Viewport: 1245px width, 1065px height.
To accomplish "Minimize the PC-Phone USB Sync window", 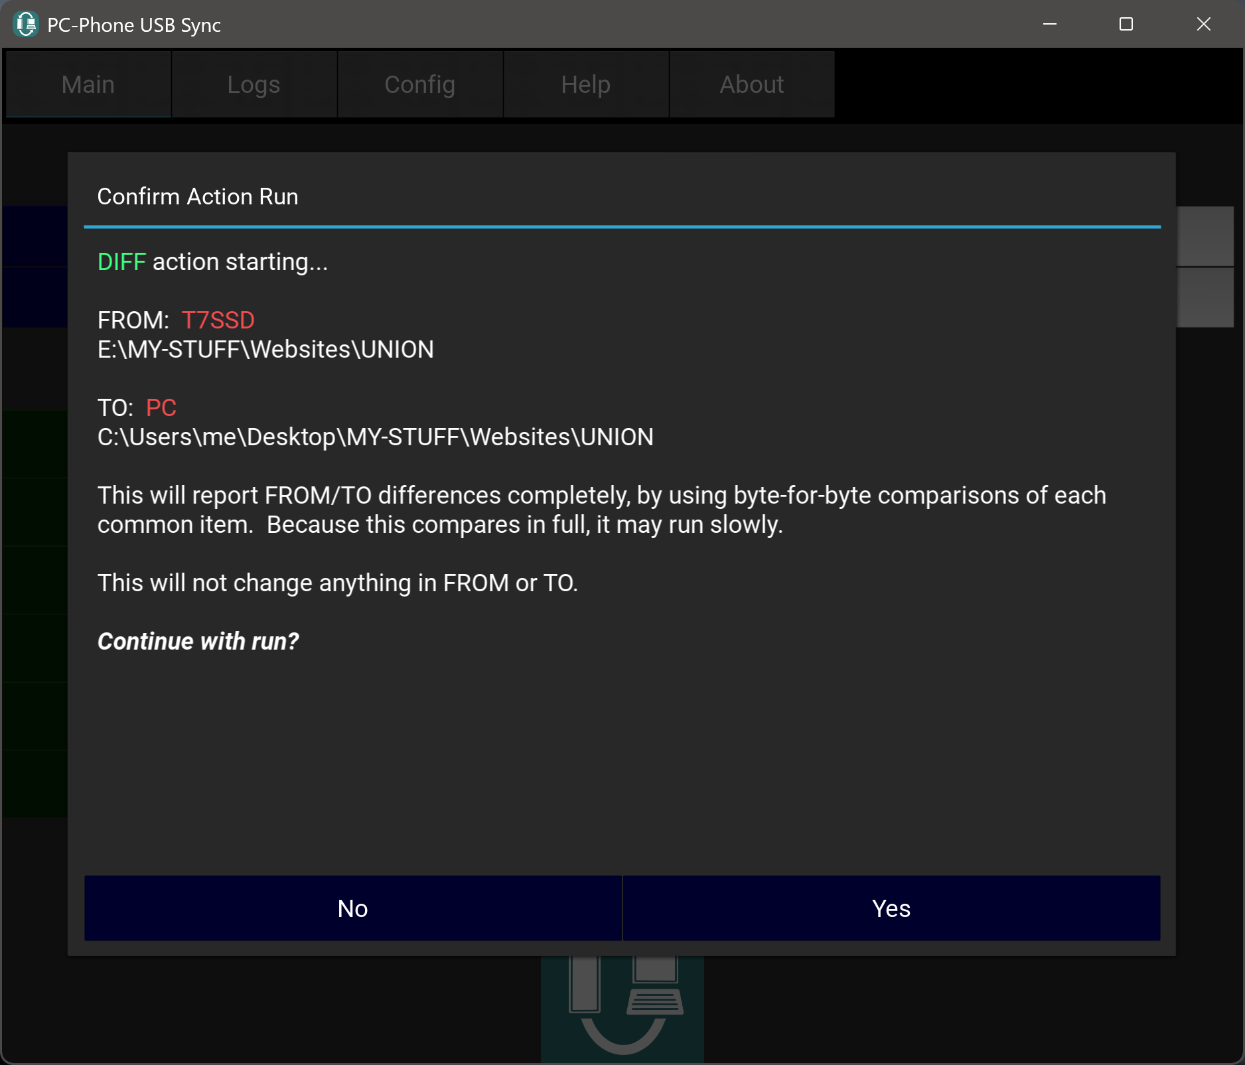I will [1049, 25].
